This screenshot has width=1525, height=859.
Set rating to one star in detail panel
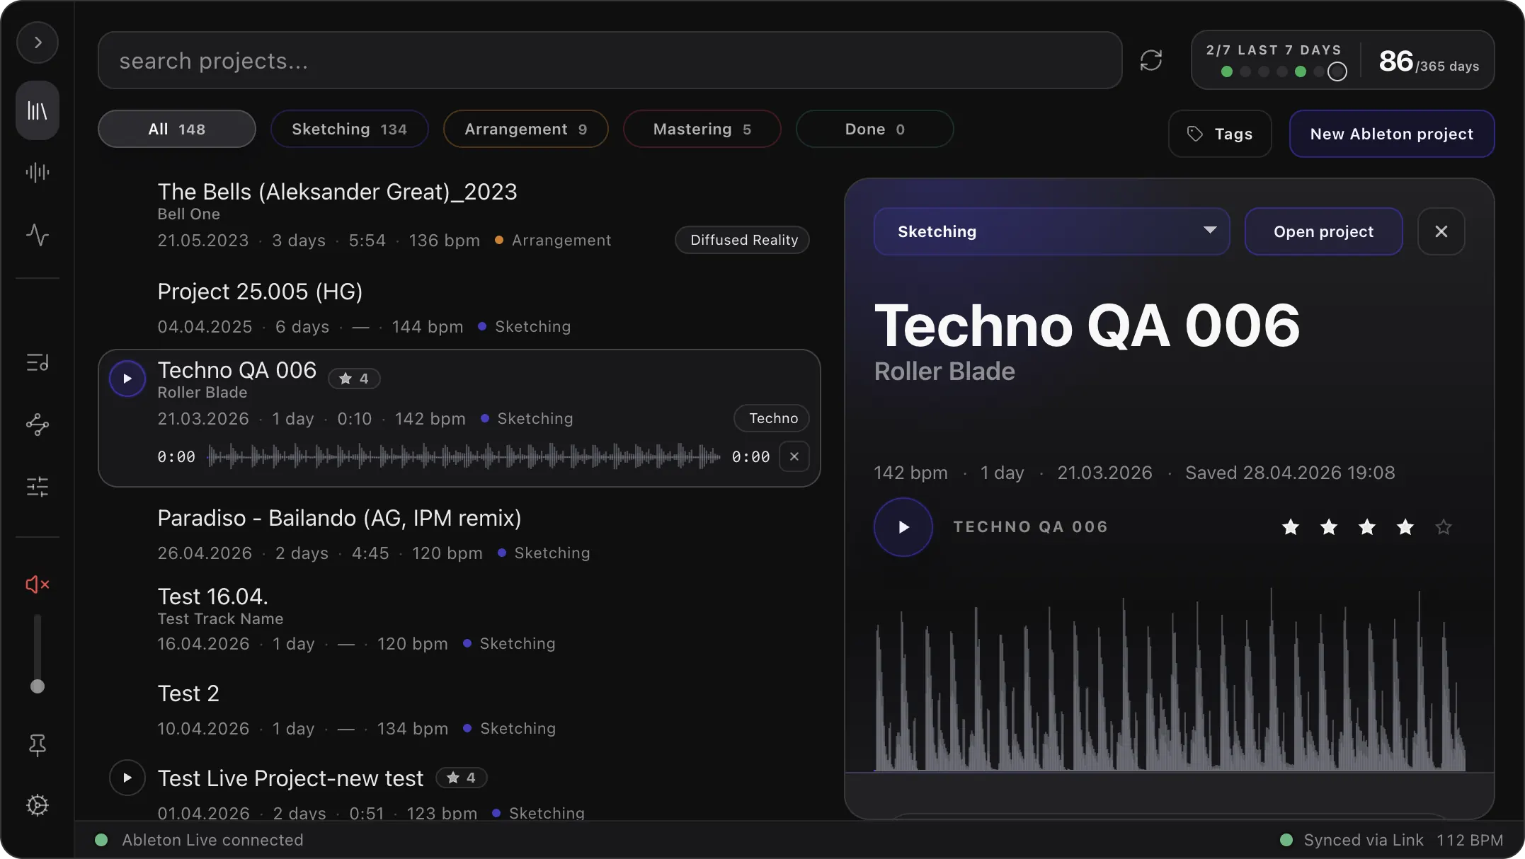tap(1291, 527)
